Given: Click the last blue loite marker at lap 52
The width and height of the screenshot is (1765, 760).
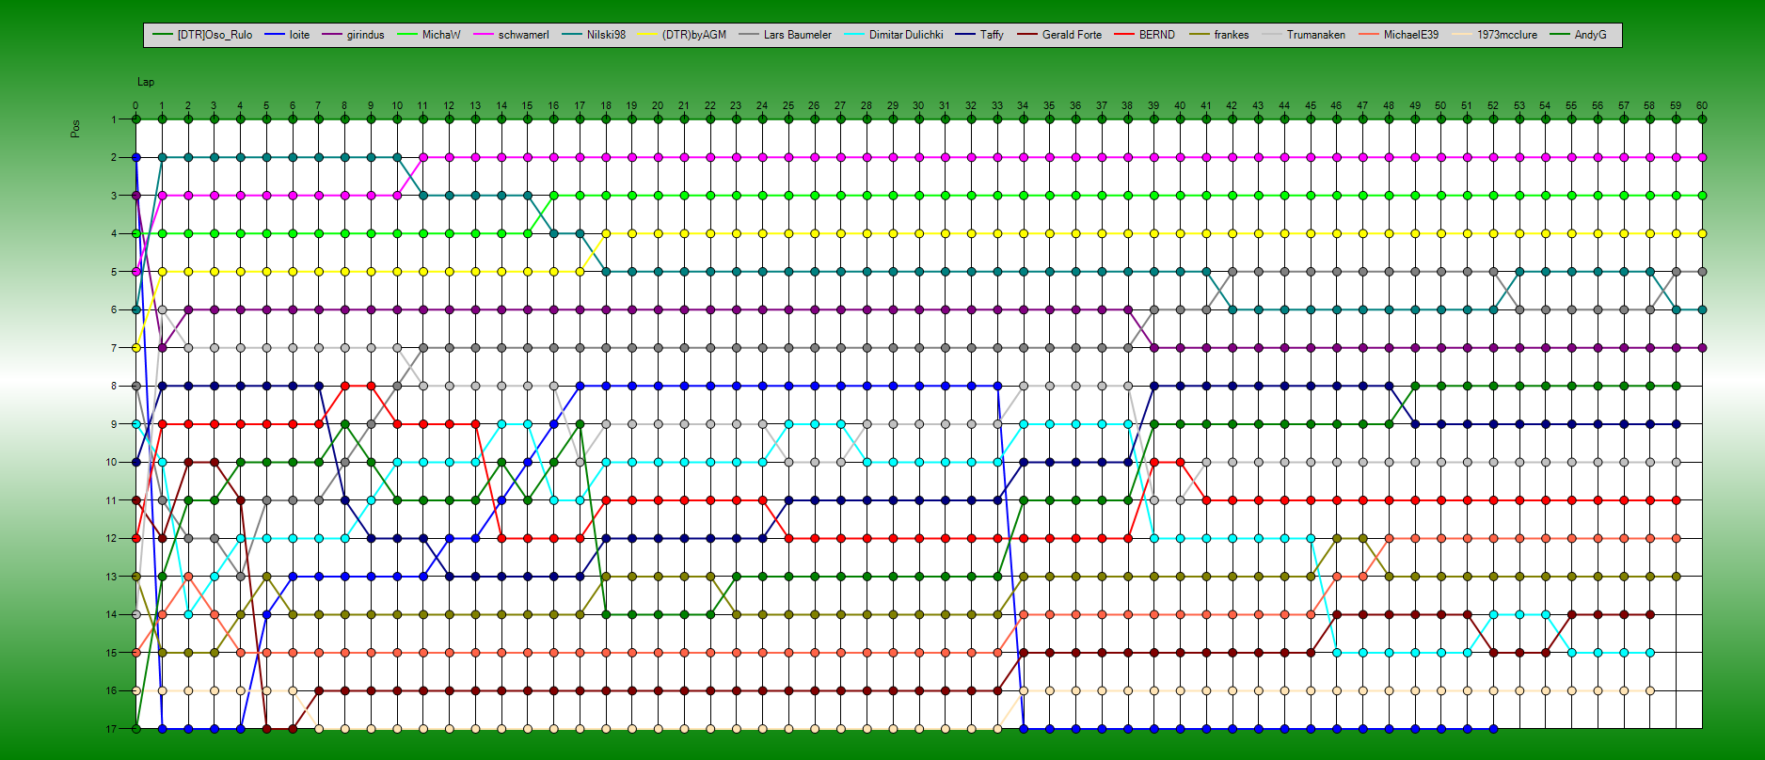Looking at the screenshot, I should (1493, 729).
